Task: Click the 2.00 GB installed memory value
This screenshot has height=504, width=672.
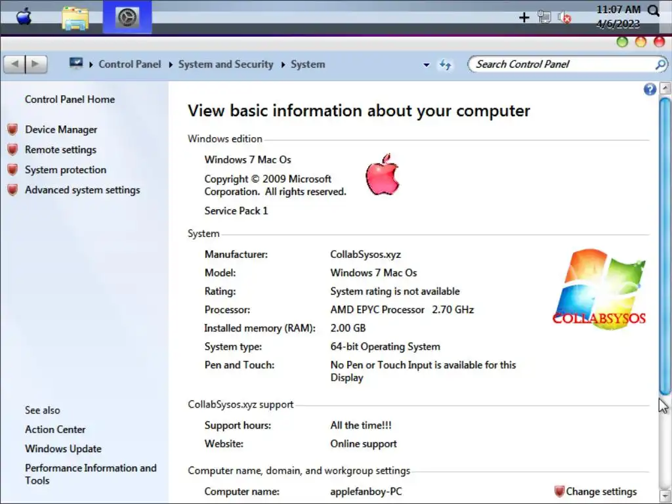Action: [x=348, y=328]
